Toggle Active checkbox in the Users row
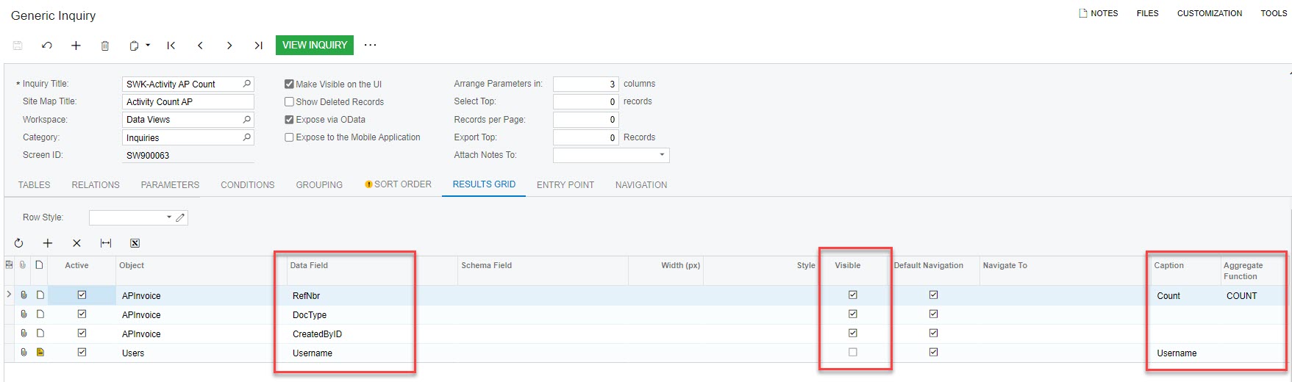 point(82,353)
